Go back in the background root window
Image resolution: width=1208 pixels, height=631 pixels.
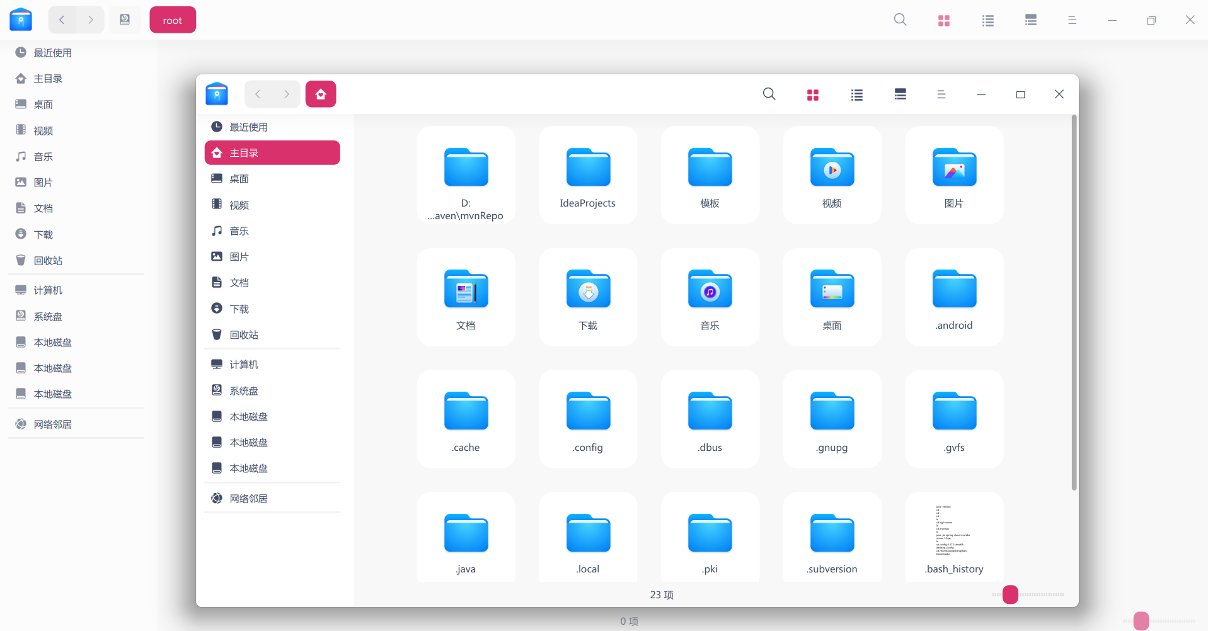click(x=62, y=20)
